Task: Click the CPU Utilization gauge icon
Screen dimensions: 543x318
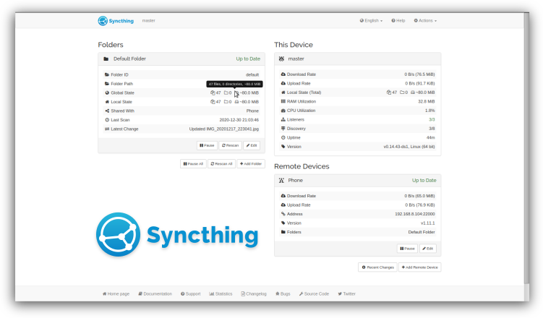Action: click(x=283, y=111)
